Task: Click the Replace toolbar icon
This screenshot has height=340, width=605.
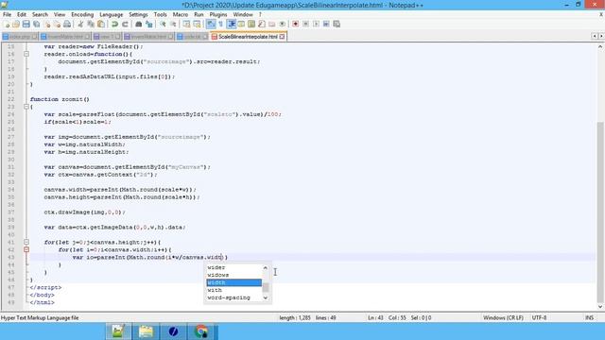Action: [x=149, y=24]
